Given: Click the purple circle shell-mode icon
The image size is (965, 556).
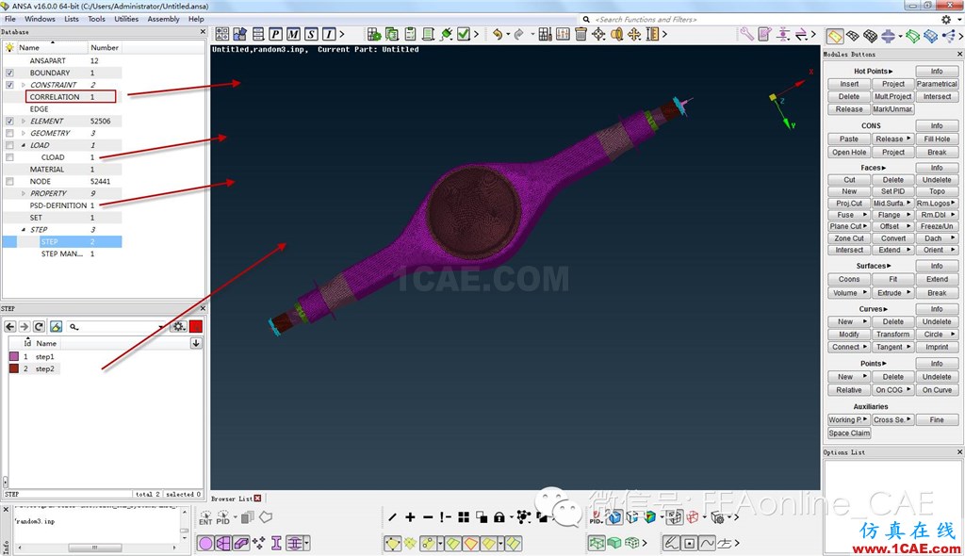Looking at the screenshot, I should [205, 543].
